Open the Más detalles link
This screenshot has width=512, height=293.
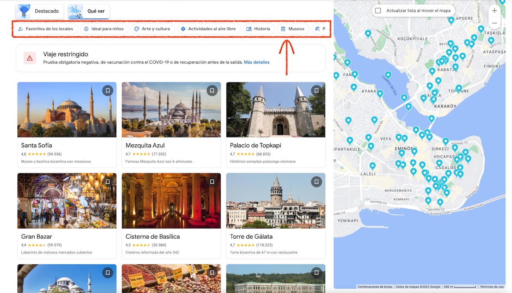coord(257,62)
